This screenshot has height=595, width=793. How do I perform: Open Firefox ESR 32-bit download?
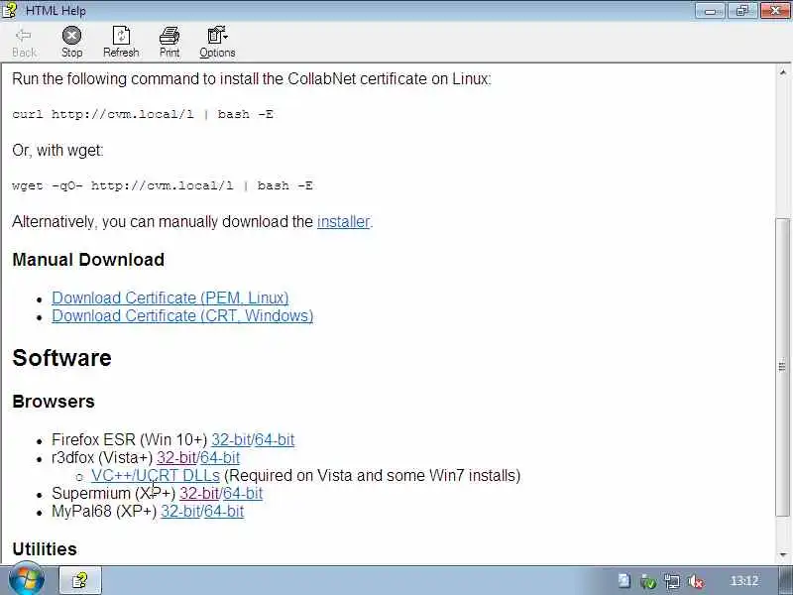click(x=231, y=439)
